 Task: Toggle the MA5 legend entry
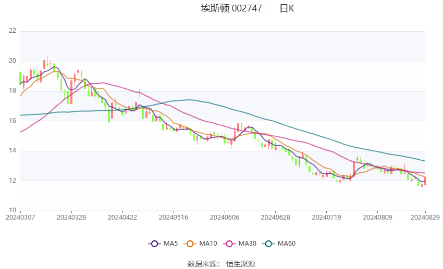pyautogui.click(x=163, y=244)
